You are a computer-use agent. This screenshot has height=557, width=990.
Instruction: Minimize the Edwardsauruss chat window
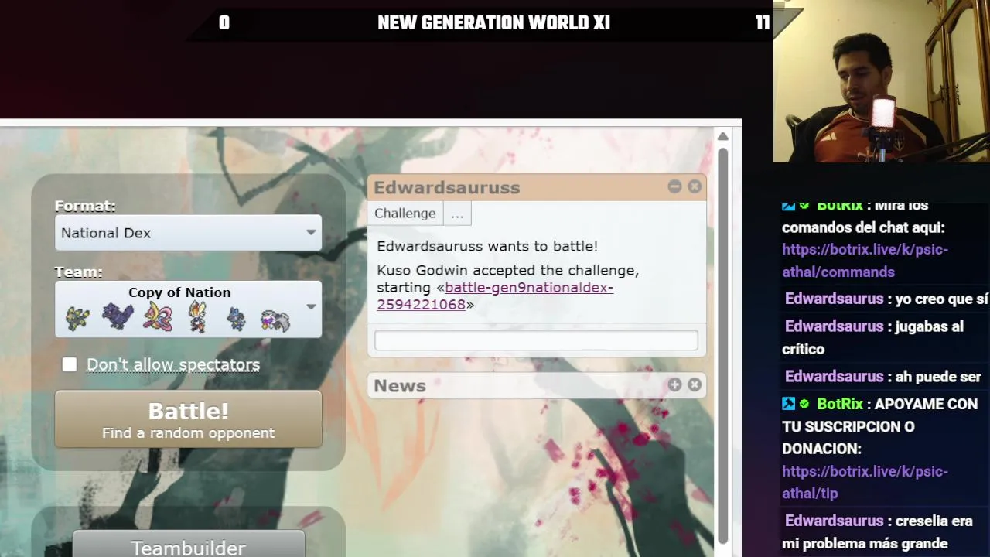pos(674,186)
